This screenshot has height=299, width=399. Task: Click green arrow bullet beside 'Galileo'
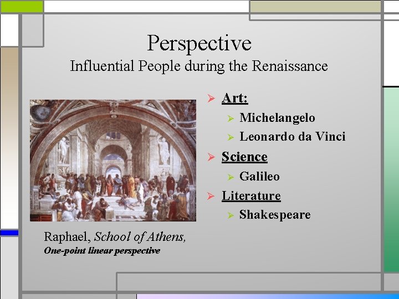pos(231,177)
